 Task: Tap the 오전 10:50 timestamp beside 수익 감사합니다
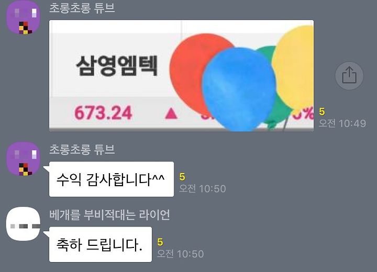coord(203,189)
